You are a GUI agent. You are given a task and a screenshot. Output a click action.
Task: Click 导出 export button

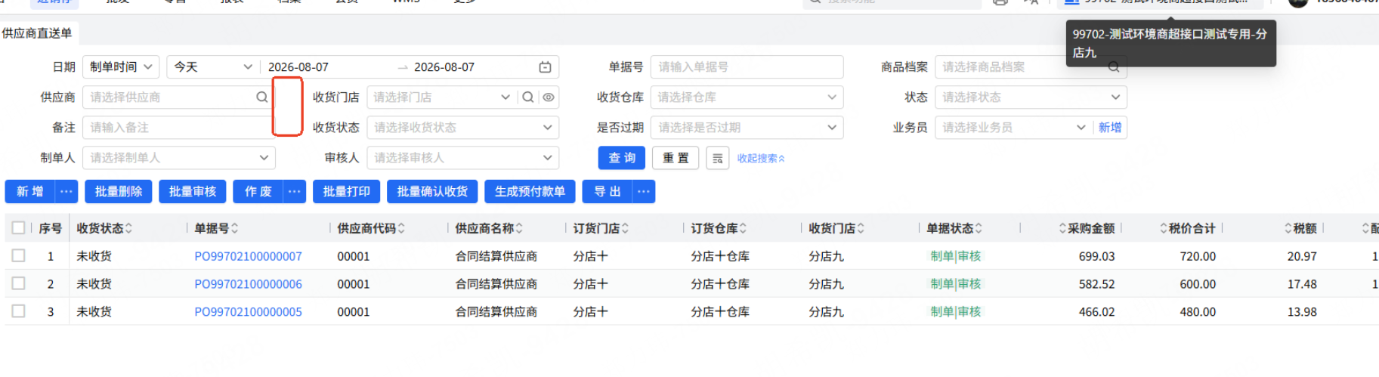(608, 192)
